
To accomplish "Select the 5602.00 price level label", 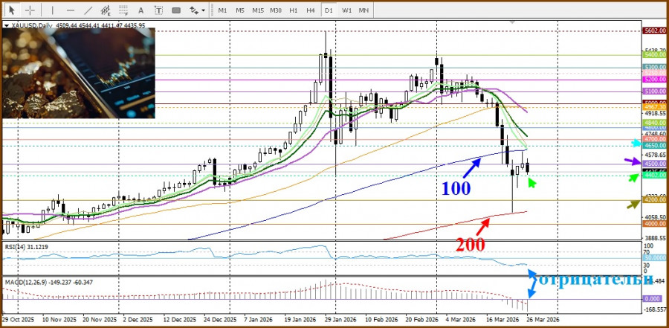I will 655,30.
